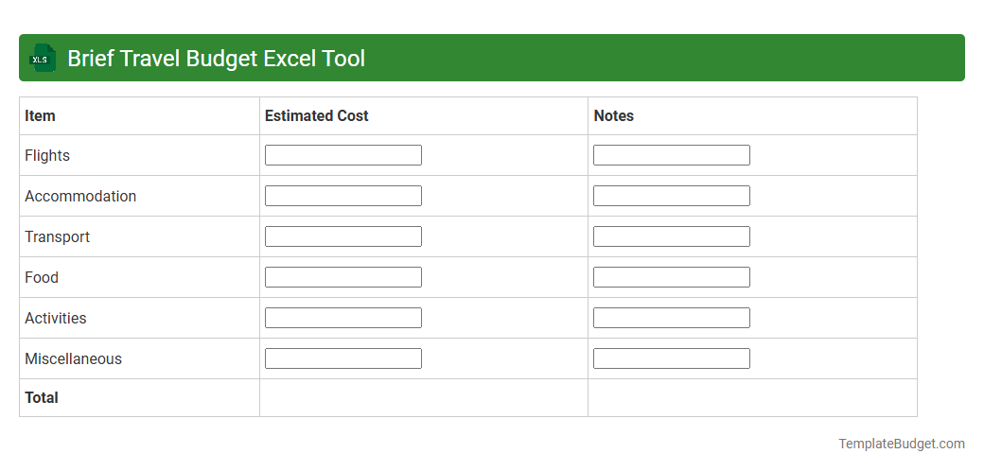Select the 'Food' row label

point(42,278)
